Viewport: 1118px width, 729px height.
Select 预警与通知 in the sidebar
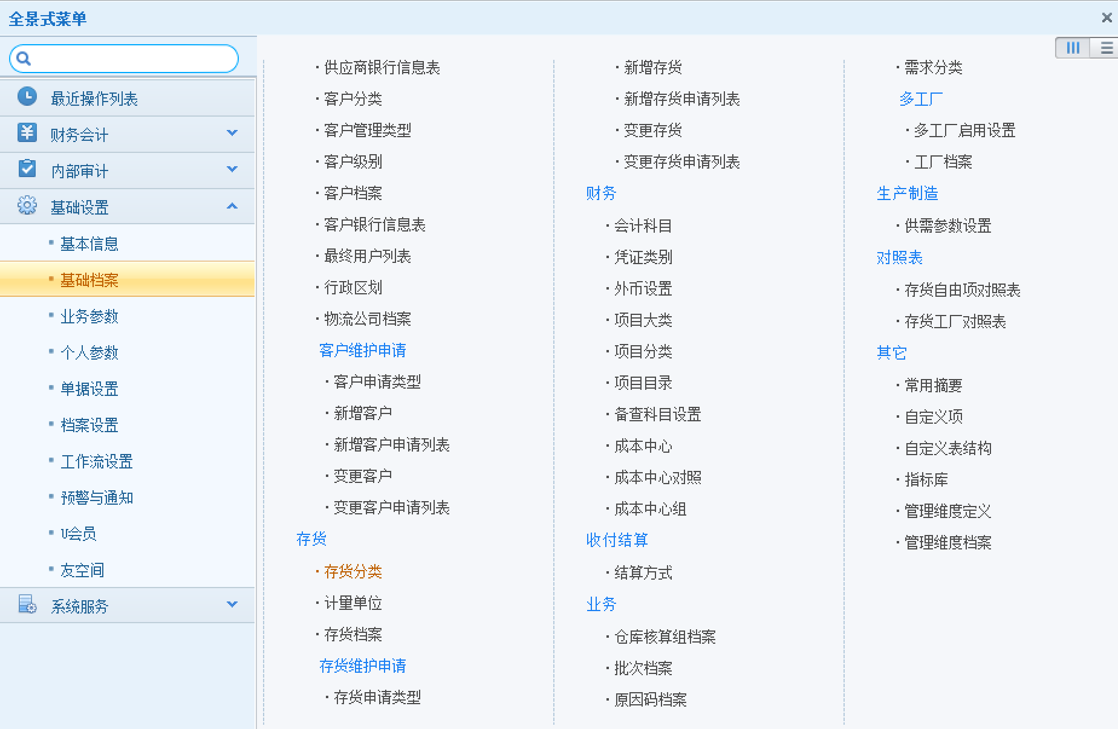97,497
